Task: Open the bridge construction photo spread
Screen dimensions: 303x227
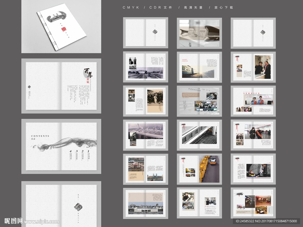Action: [x=146, y=135]
